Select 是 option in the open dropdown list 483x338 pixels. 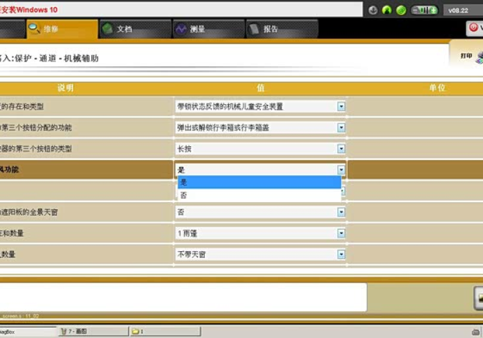pyautogui.click(x=259, y=182)
